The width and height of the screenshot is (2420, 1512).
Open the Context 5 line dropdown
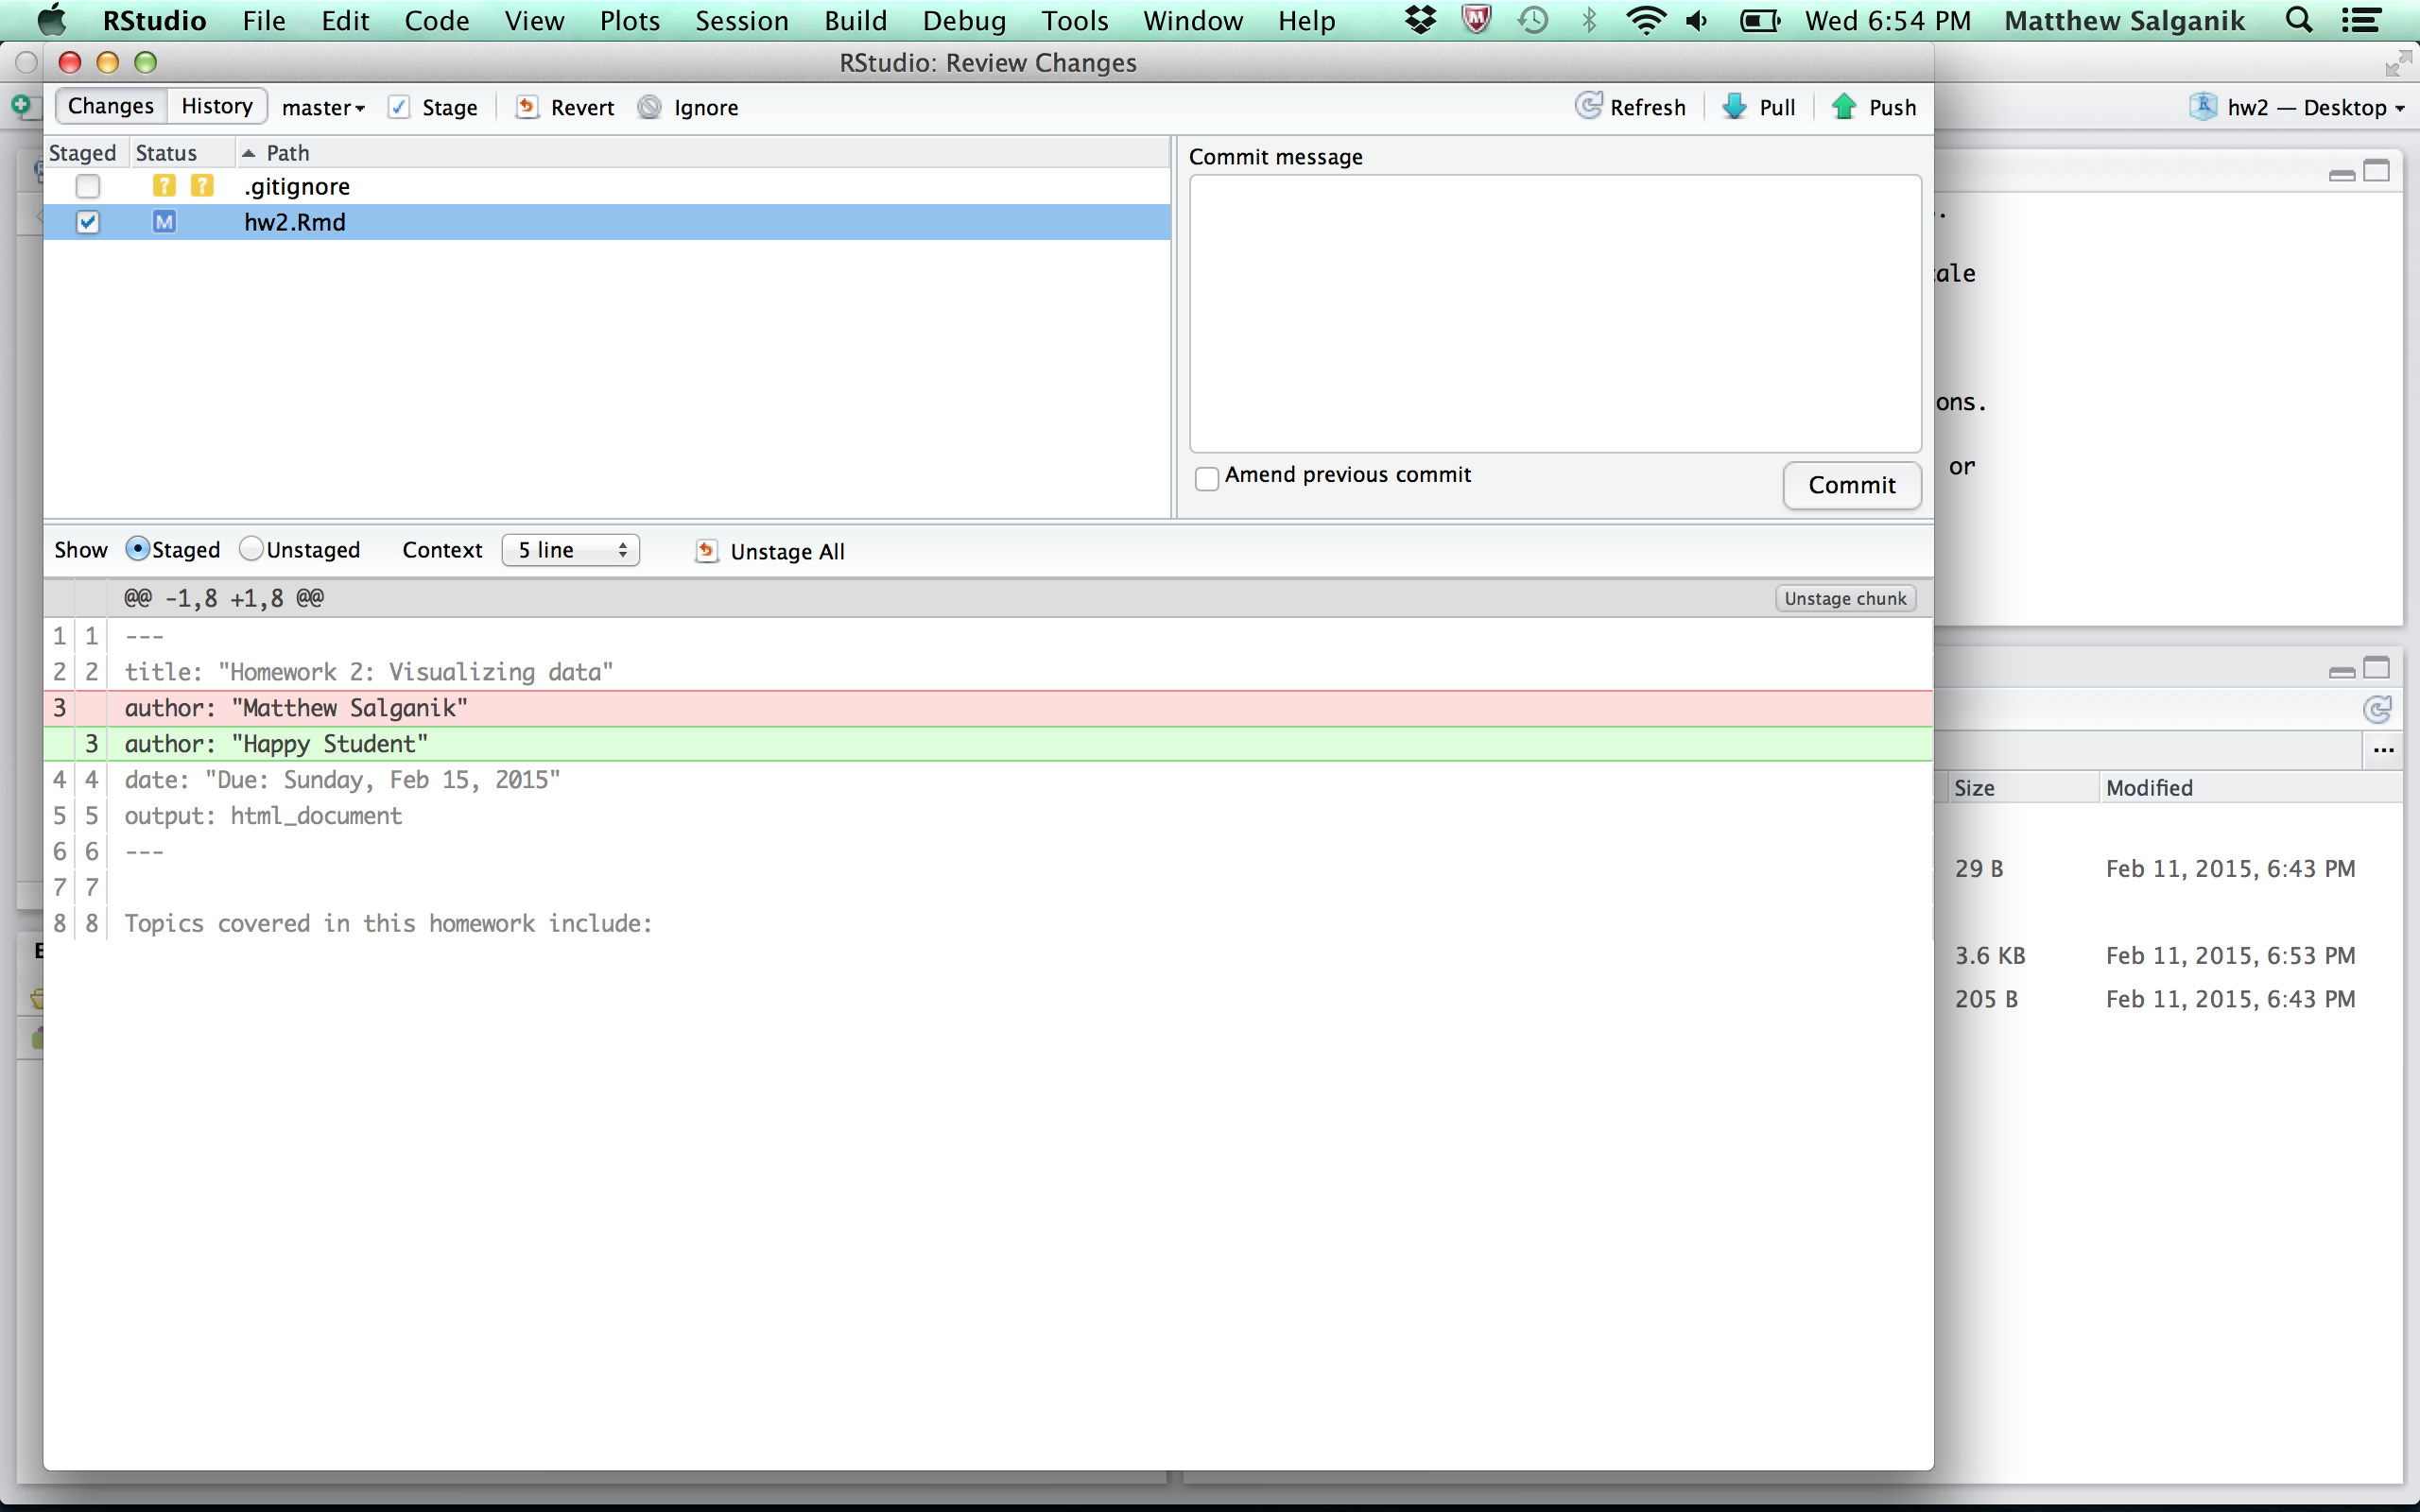tap(570, 550)
